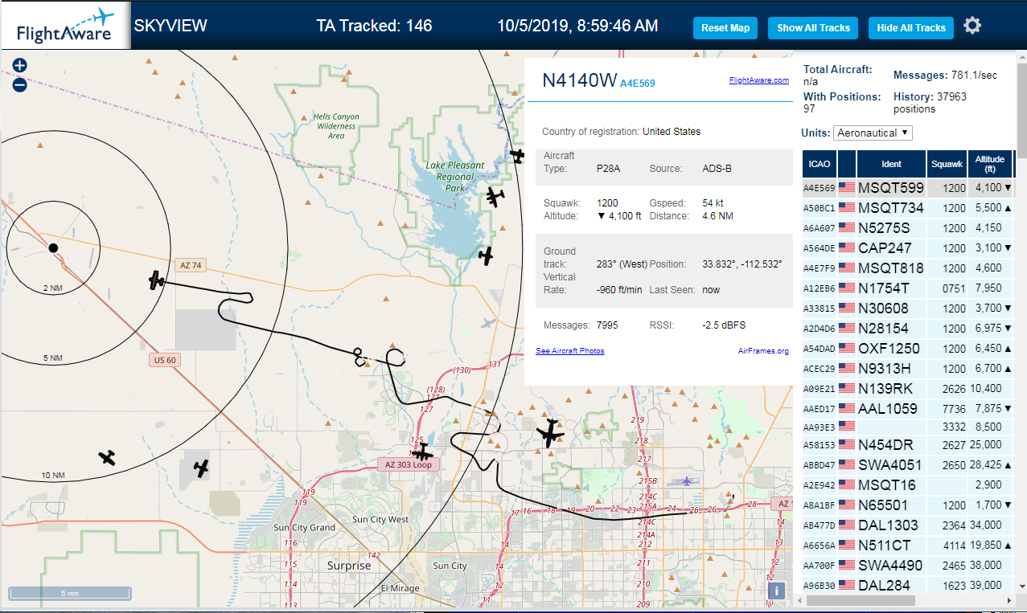Click the receiver location dot

coord(53,248)
